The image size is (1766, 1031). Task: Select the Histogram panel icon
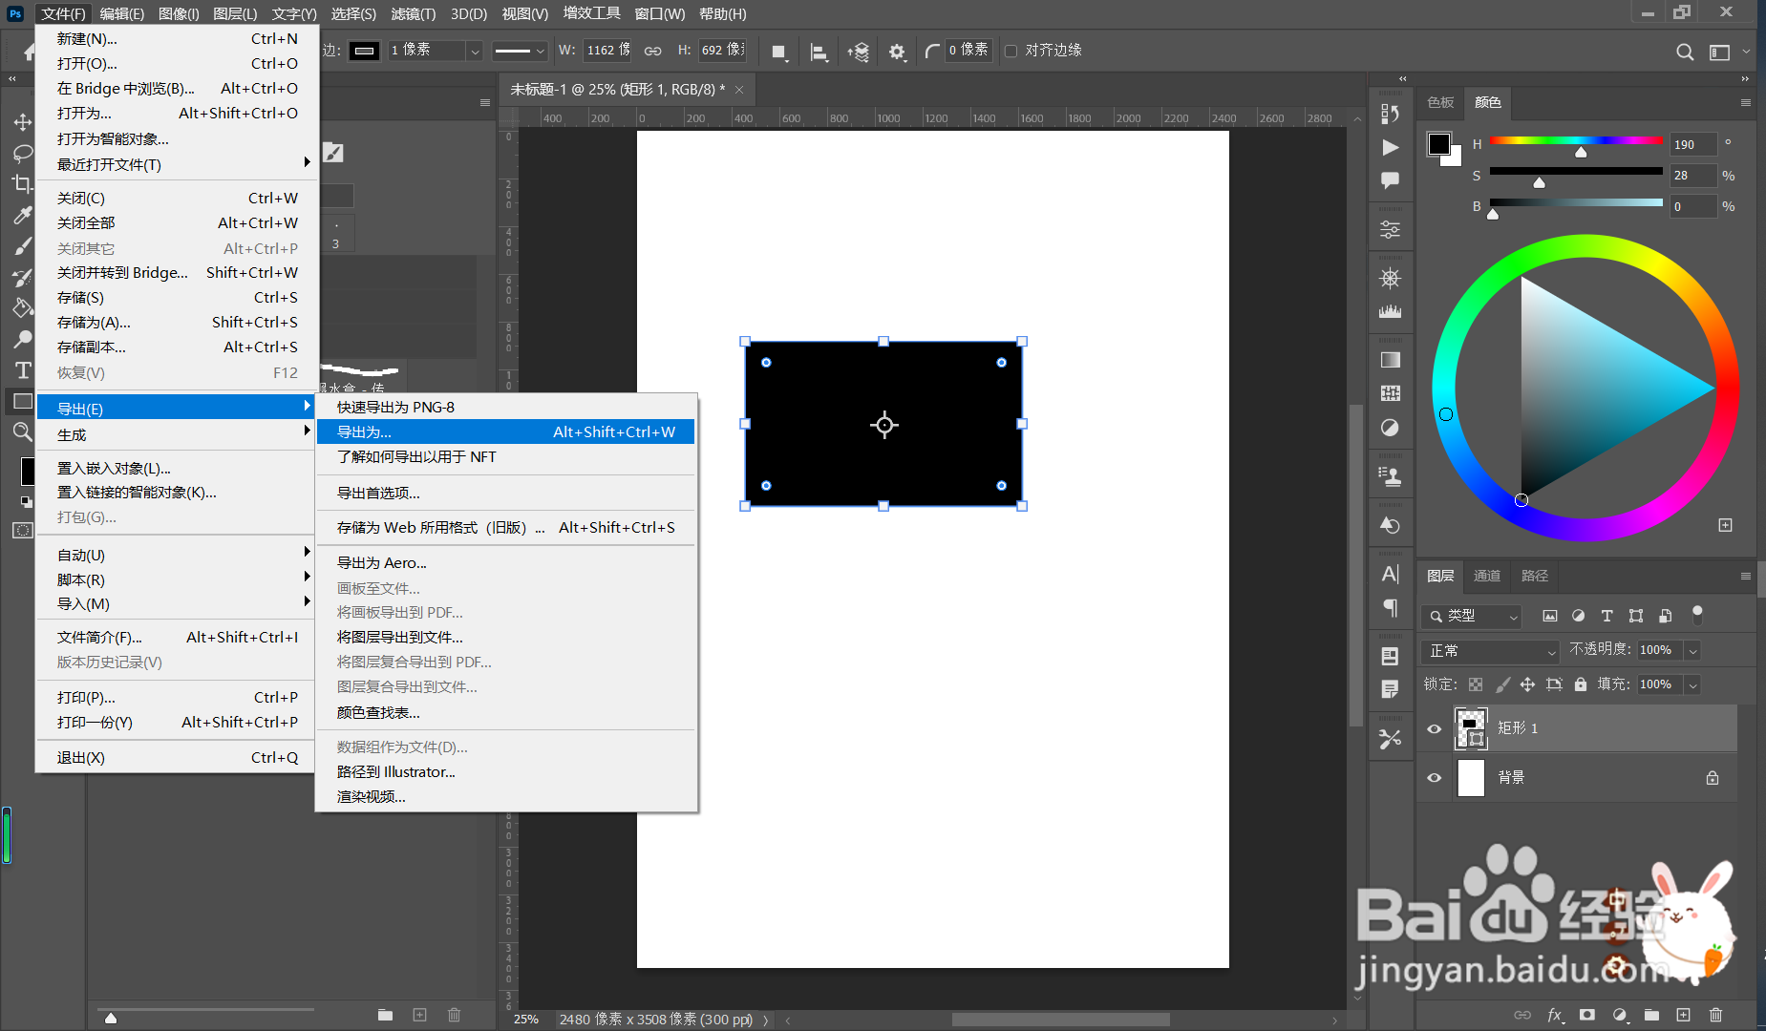pos(1391,311)
